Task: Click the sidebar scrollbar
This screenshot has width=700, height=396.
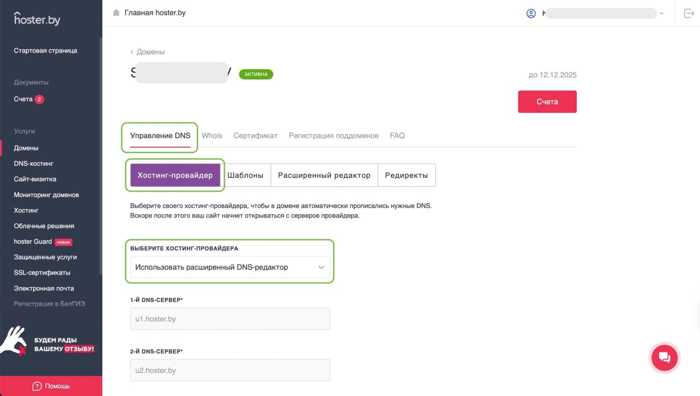Action: 100,156
